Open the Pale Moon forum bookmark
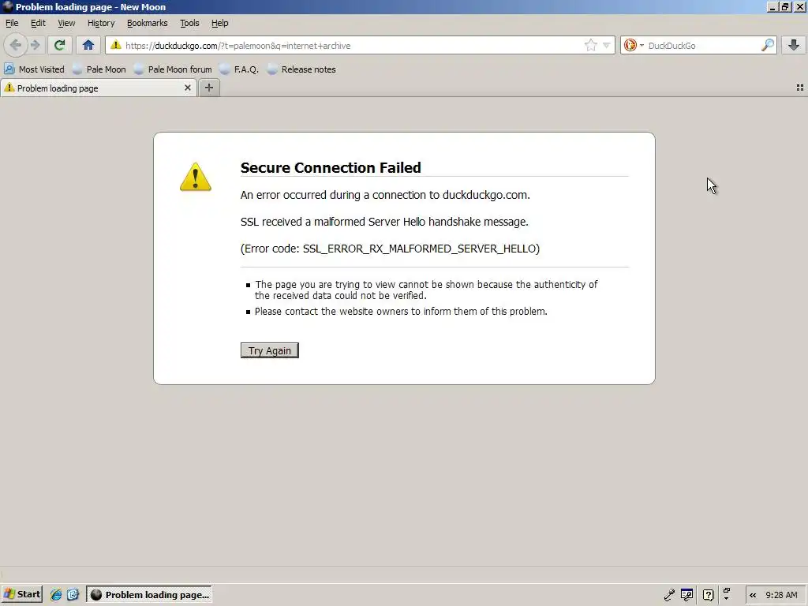The width and height of the screenshot is (808, 606). tap(173, 69)
